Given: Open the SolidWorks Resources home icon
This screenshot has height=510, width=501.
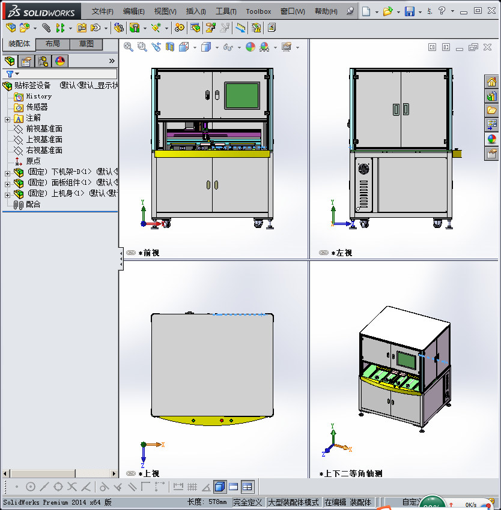Looking at the screenshot, I should point(491,82).
